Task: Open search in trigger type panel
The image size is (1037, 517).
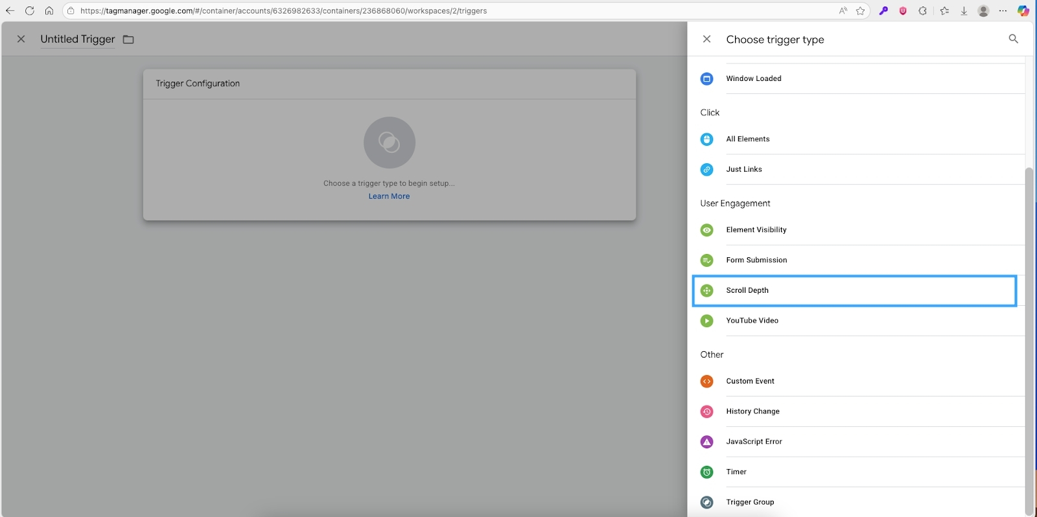Action: point(1013,39)
